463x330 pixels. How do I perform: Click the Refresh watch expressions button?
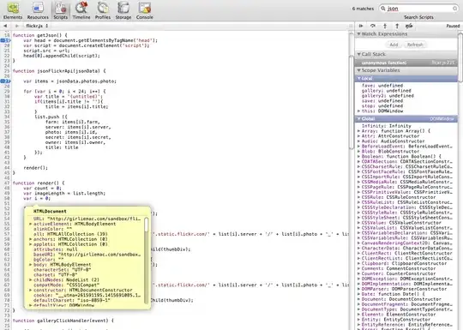(x=415, y=45)
